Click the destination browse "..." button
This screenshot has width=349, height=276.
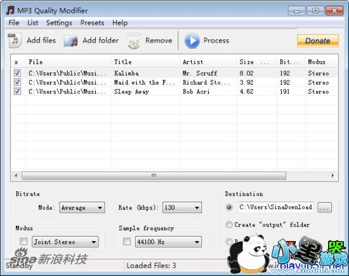click(x=324, y=207)
